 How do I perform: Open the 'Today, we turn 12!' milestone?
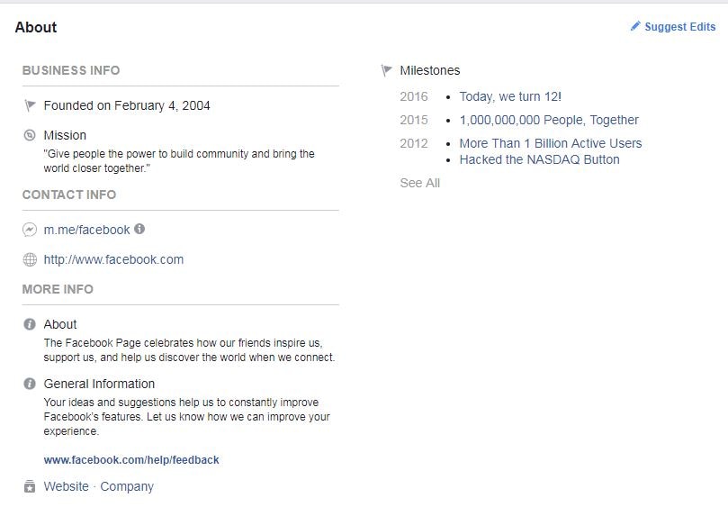510,96
